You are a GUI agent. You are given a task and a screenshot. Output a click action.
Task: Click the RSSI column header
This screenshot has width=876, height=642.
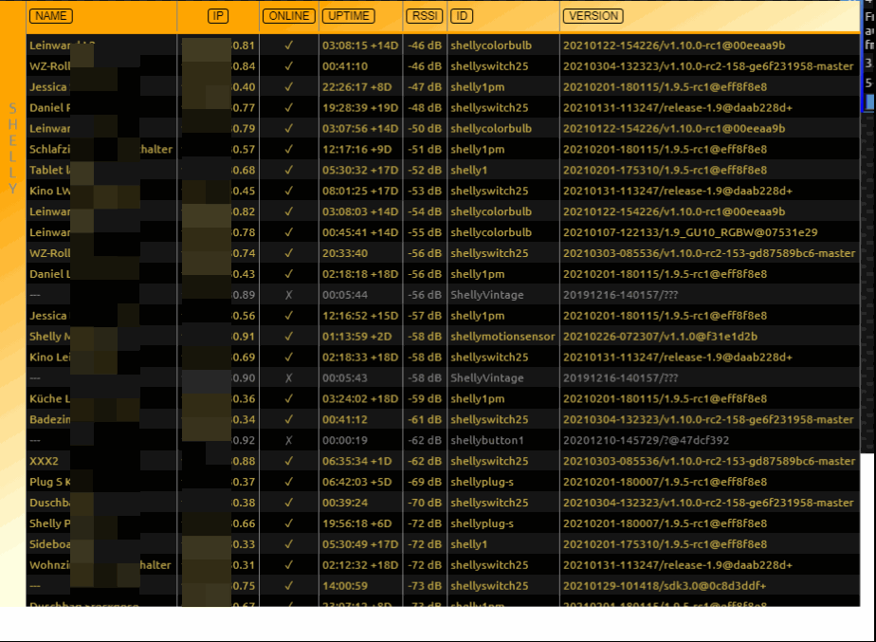[424, 16]
